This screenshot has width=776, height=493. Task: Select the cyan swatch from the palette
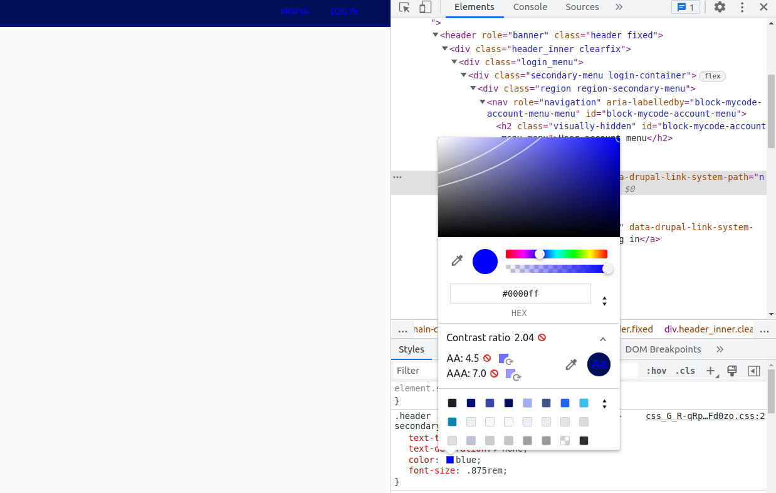(583, 403)
